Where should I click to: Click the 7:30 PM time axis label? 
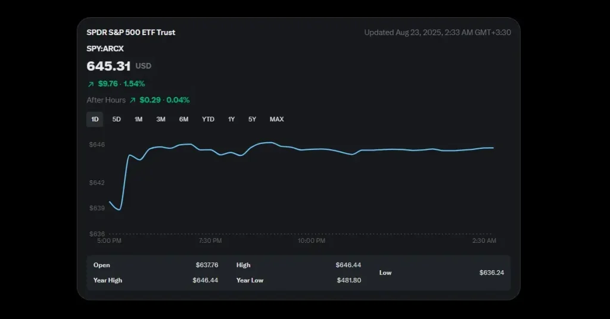click(210, 241)
